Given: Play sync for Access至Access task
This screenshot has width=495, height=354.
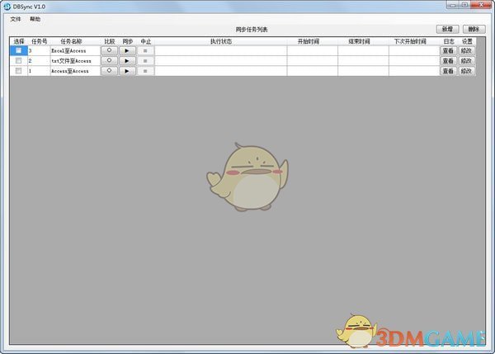Looking at the screenshot, I should pos(127,71).
